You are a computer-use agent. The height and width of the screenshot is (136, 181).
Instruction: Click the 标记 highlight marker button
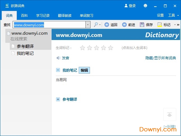(x=164, y=25)
